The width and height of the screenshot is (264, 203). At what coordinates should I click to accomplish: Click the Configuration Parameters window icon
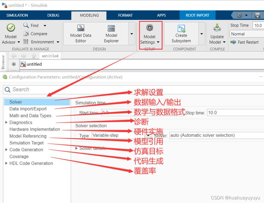[5, 77]
